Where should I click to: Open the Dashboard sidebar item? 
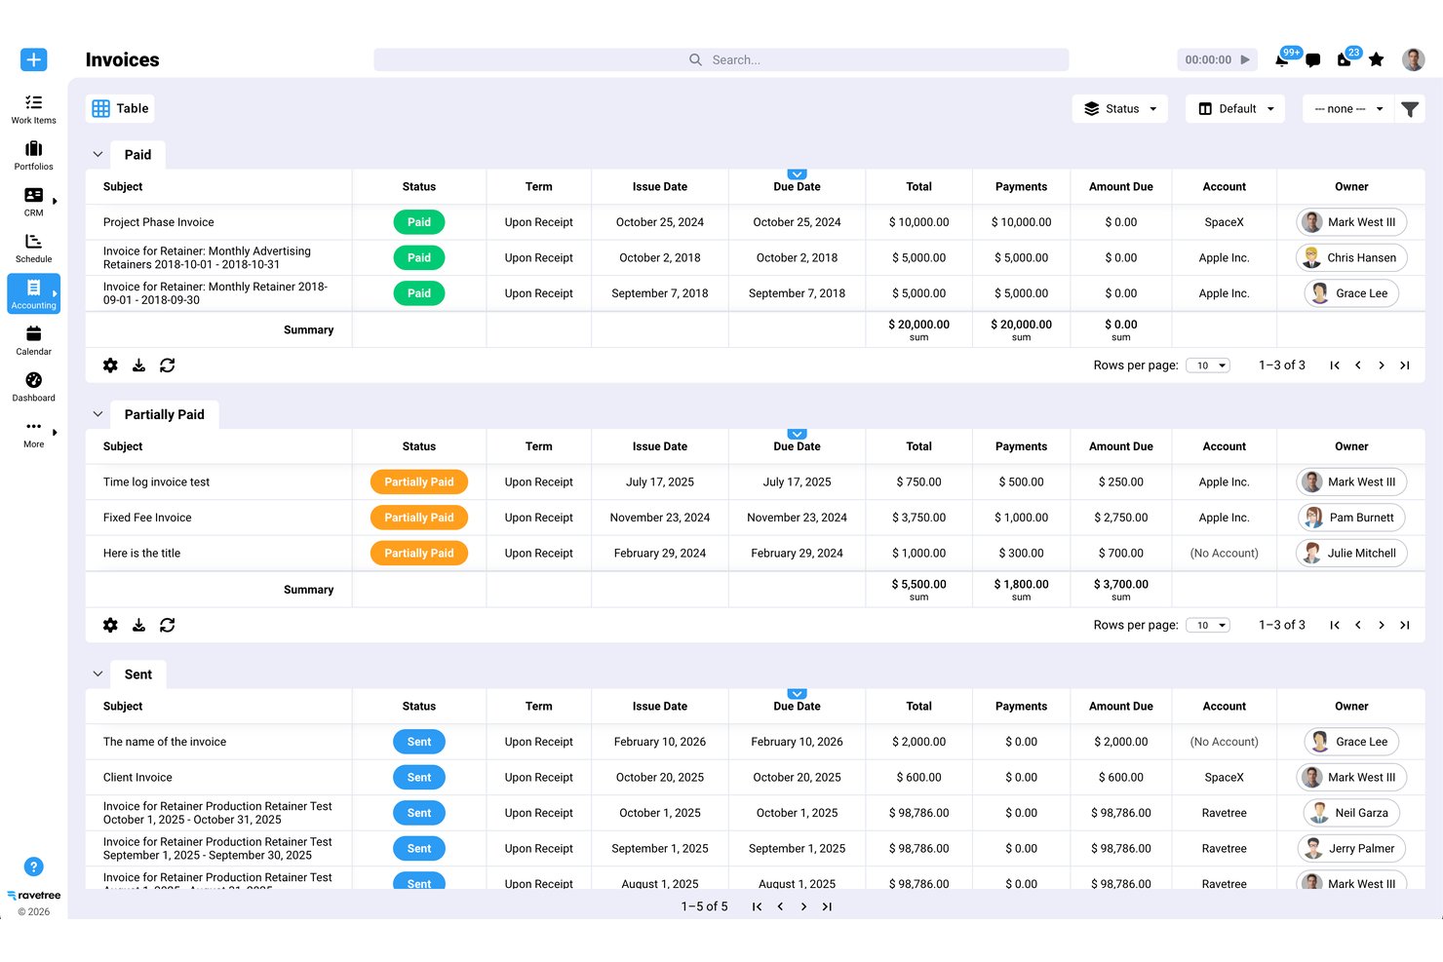(33, 387)
